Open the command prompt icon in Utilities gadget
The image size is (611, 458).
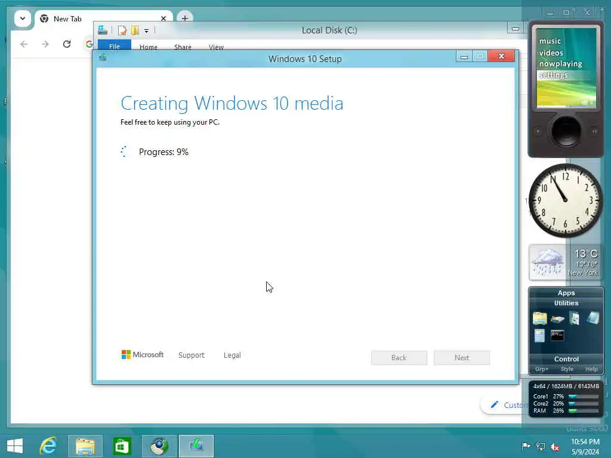(x=557, y=335)
